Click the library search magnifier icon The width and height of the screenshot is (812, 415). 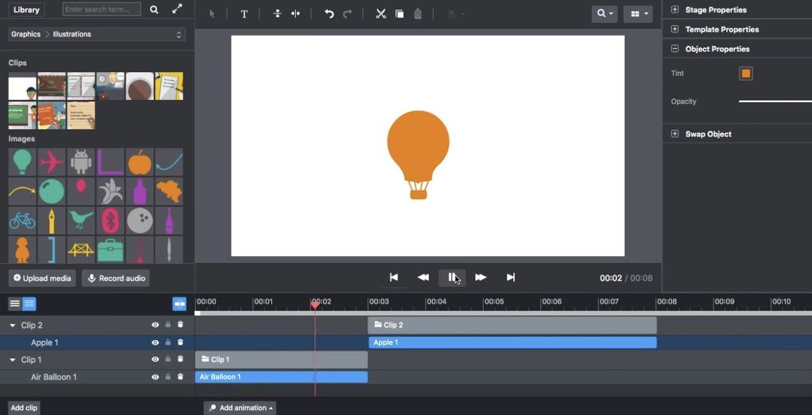pos(154,9)
